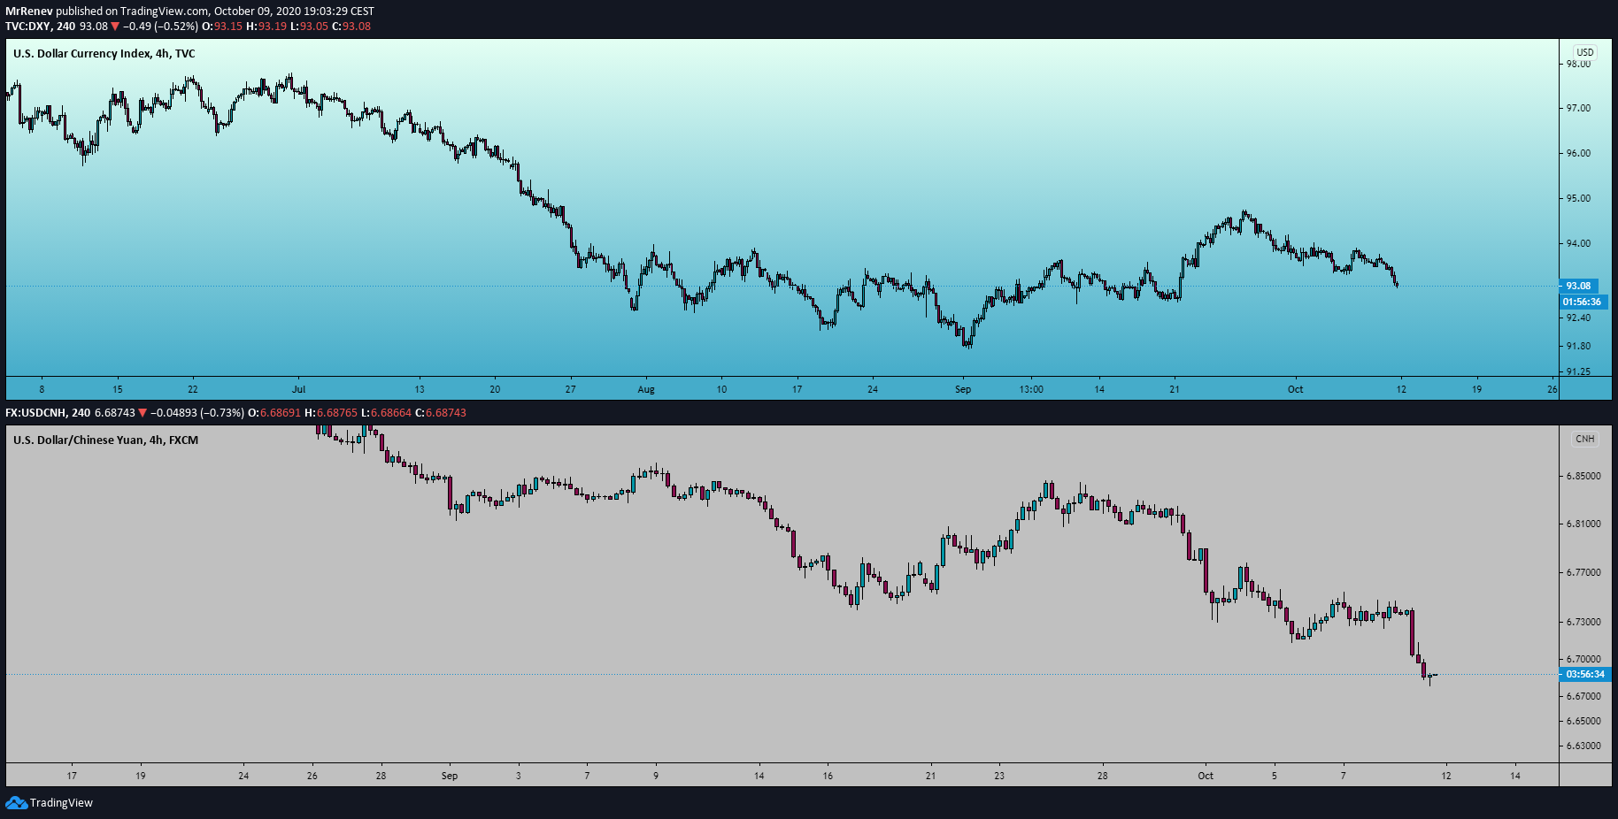Click the USD currency badge
Screen dimensions: 1618x819
click(x=1585, y=52)
